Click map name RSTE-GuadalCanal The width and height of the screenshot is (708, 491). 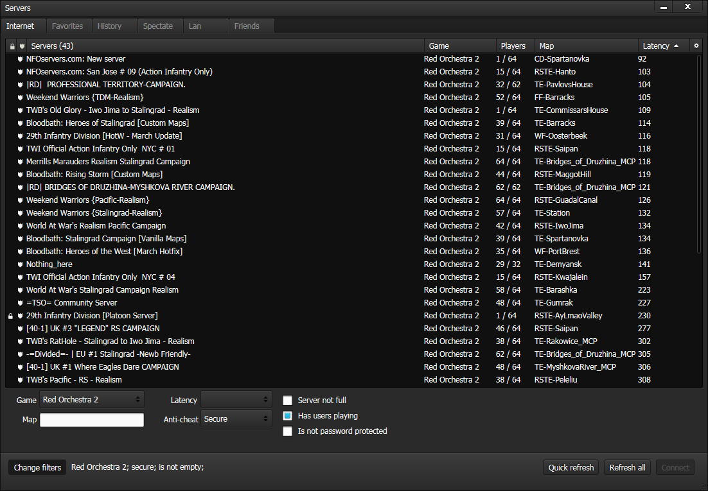pos(566,200)
